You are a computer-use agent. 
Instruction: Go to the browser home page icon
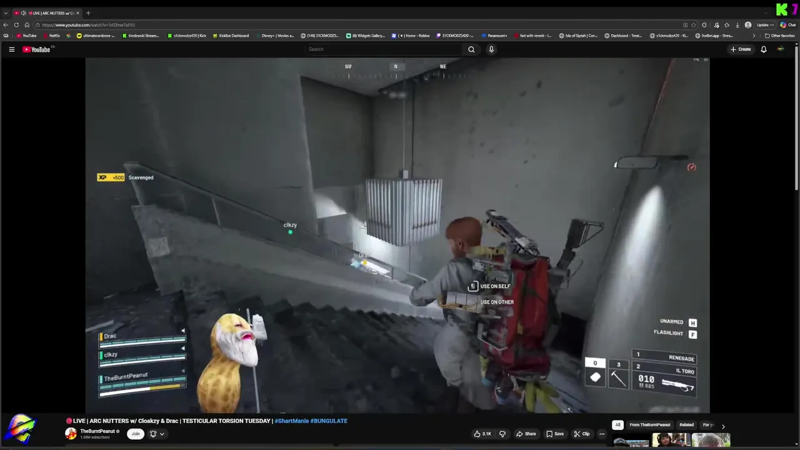tap(27, 25)
